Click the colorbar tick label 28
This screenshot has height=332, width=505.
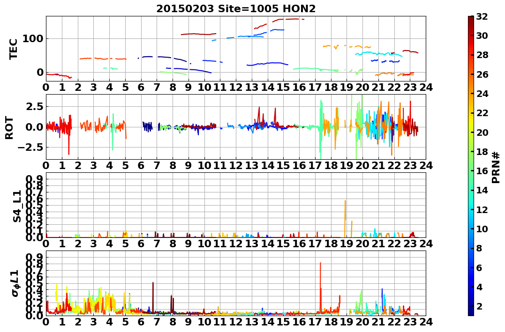[482, 55]
